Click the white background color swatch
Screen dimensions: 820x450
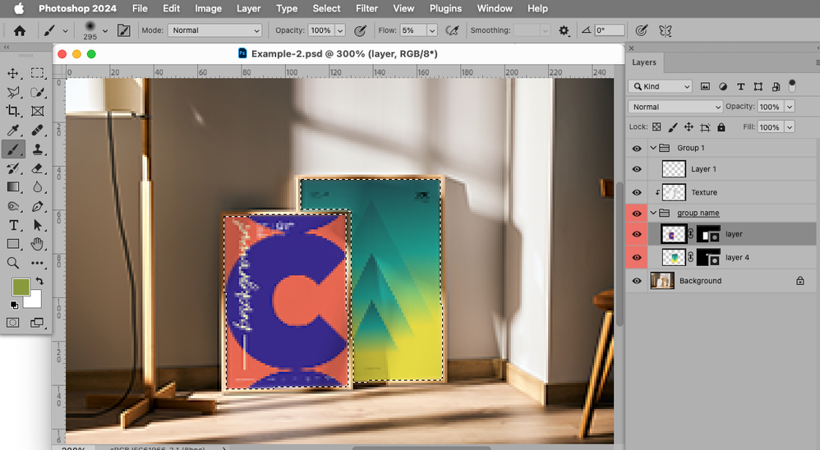pyautogui.click(x=35, y=301)
